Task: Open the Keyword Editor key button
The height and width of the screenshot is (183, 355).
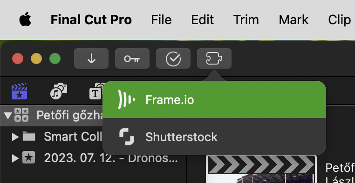Action: click(132, 59)
